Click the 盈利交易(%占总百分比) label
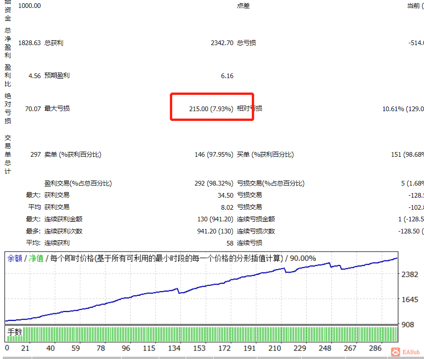Screen dimensions: 424x359 point(78,183)
